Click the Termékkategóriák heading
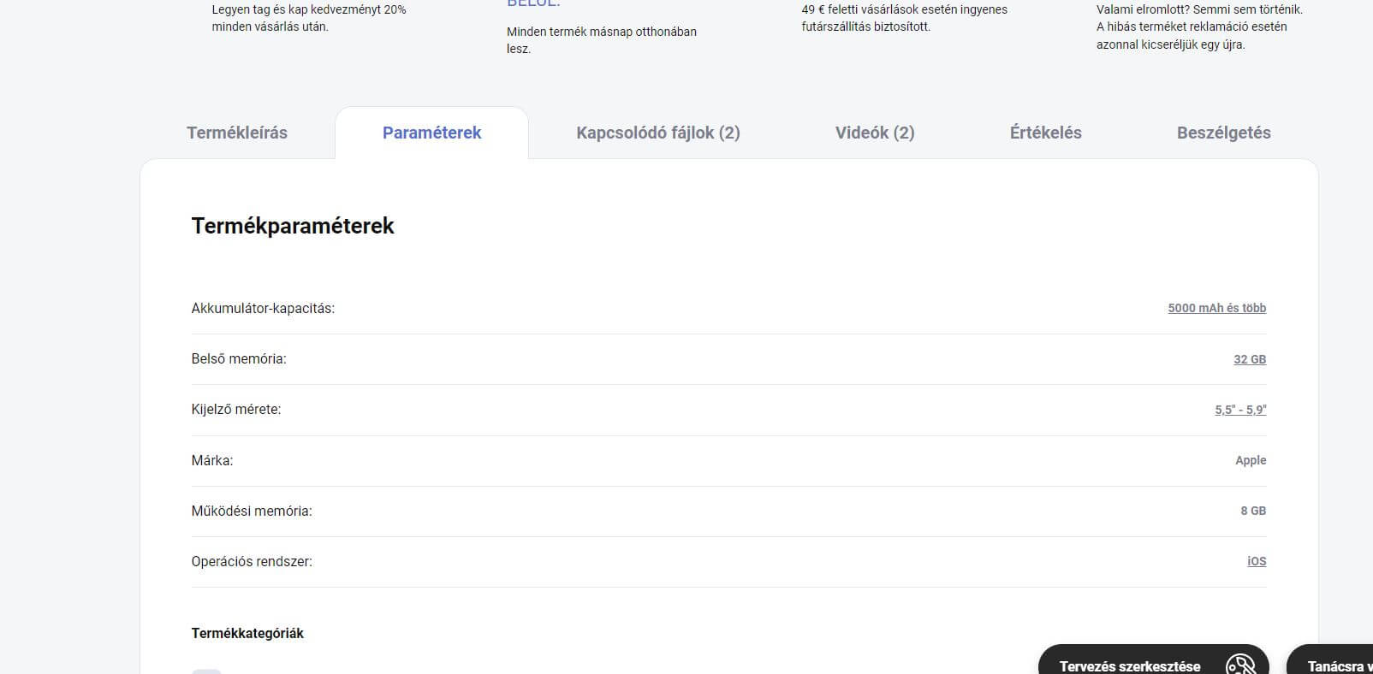The height and width of the screenshot is (674, 1373). [247, 633]
